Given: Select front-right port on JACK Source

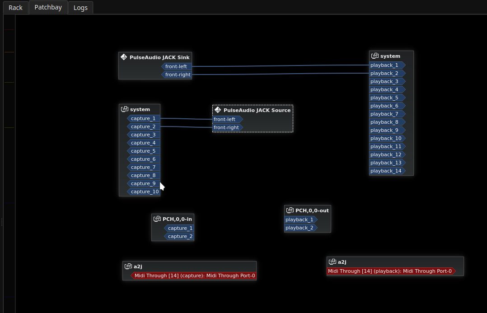Looking at the screenshot, I should [228, 127].
